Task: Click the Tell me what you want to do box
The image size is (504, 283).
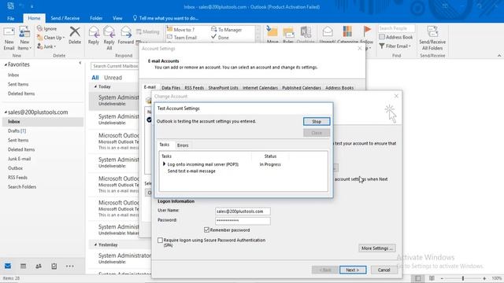Action: (x=166, y=18)
